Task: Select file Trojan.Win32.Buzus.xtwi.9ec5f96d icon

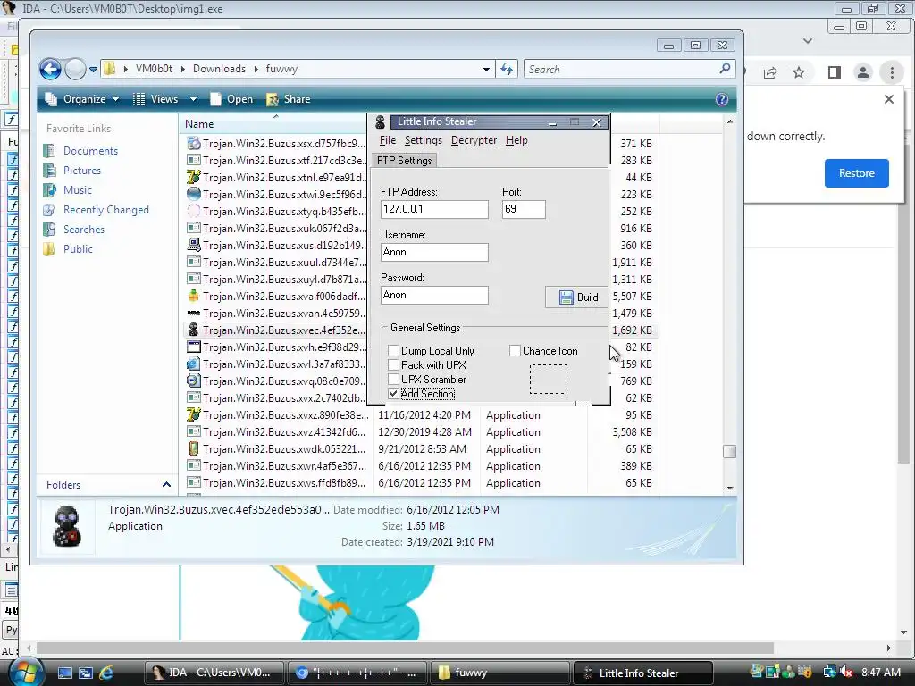Action: pyautogui.click(x=194, y=194)
